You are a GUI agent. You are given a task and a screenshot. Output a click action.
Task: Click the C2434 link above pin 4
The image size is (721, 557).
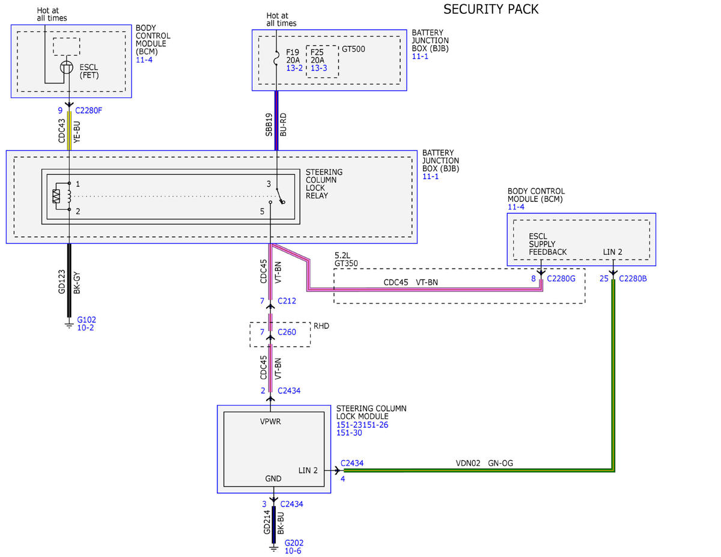coord(352,463)
